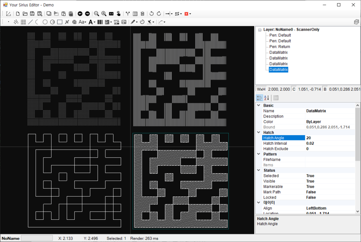
Task: Toggle Alphabetical sort in property grid
Action: (x=267, y=98)
